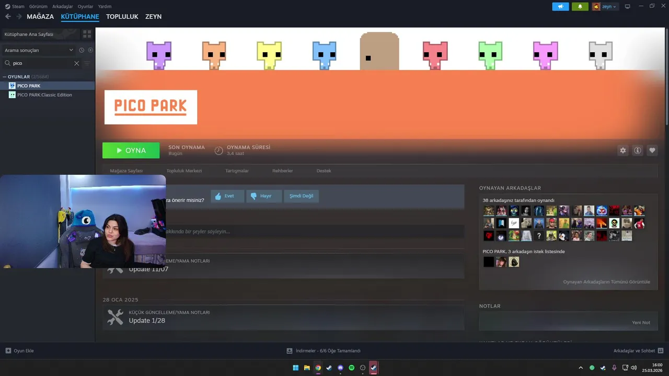Screen dimensions: 669x376
Task: Open the ZEYN profile section
Action: point(153,17)
